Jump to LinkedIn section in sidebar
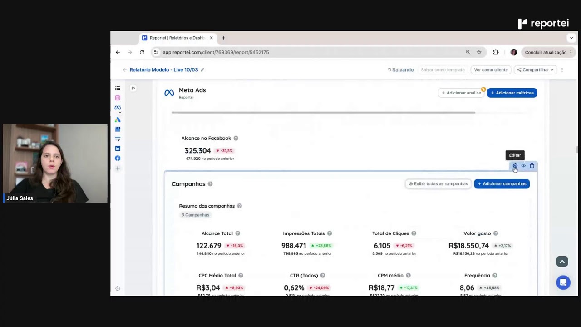 [118, 149]
